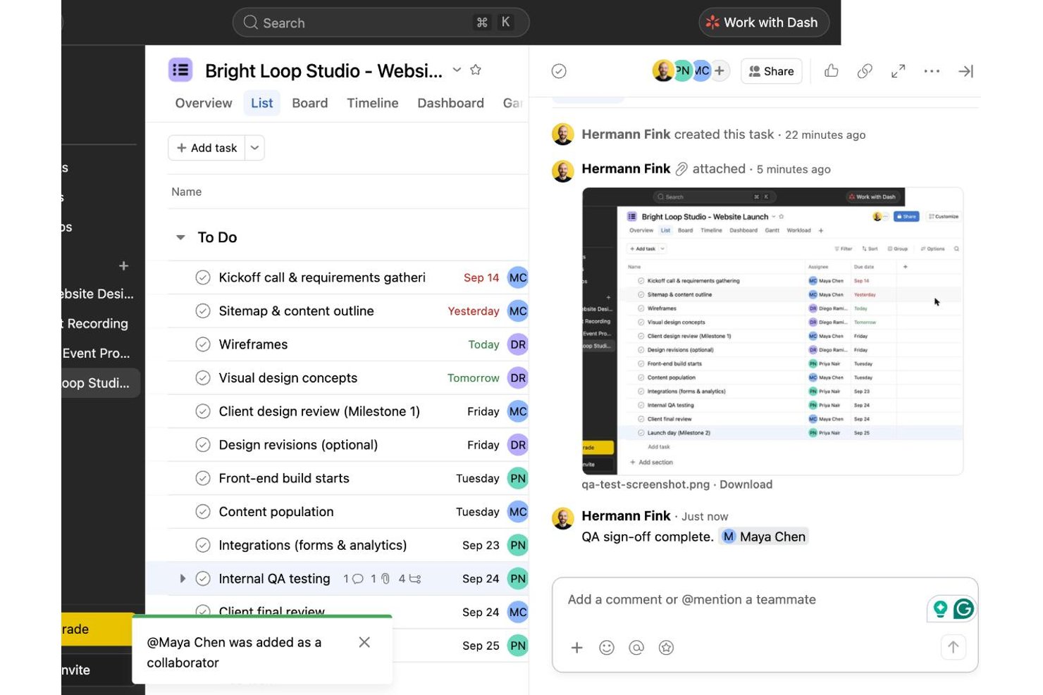
Task: Star the Bright Loop Studio project
Action: (x=476, y=70)
